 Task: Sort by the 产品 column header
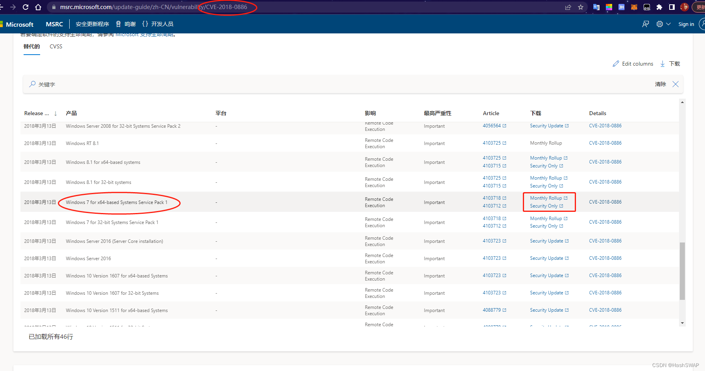(71, 113)
